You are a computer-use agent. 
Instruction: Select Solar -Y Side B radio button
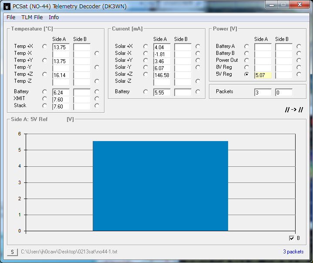pyautogui.click(x=198, y=67)
